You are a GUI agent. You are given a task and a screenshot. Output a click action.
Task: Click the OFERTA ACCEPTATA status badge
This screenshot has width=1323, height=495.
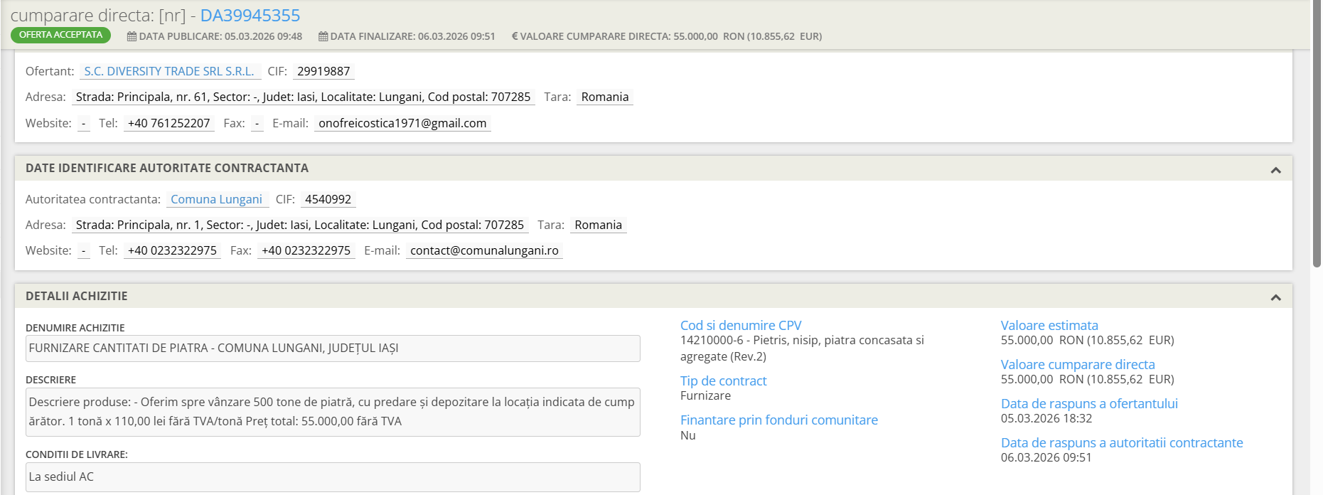pyautogui.click(x=60, y=35)
